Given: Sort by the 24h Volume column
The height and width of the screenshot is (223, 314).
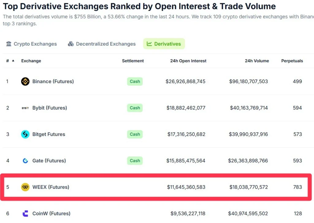Looking at the screenshot, I should click(257, 61).
